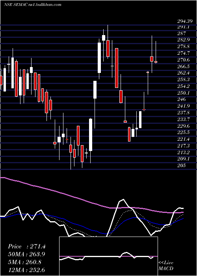Select the 270.6 axis value
This screenshot has width=197, height=276.
[x=183, y=60]
